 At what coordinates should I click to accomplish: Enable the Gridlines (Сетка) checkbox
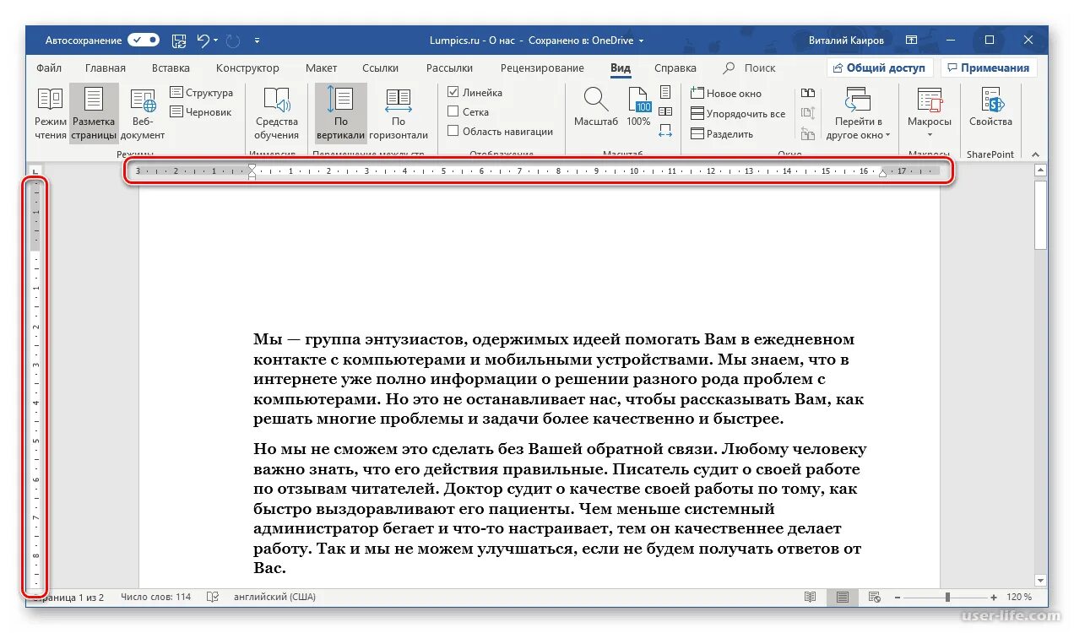(453, 111)
